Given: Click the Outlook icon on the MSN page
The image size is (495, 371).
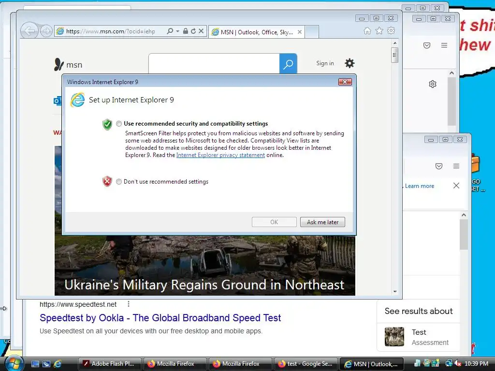Looking at the screenshot, I should coord(58,101).
